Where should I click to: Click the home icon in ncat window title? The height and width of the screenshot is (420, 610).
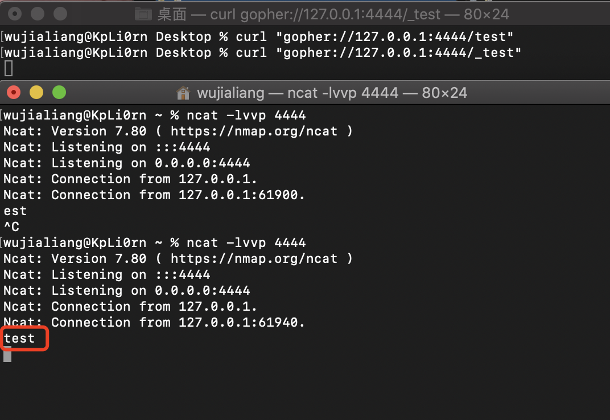pos(183,93)
